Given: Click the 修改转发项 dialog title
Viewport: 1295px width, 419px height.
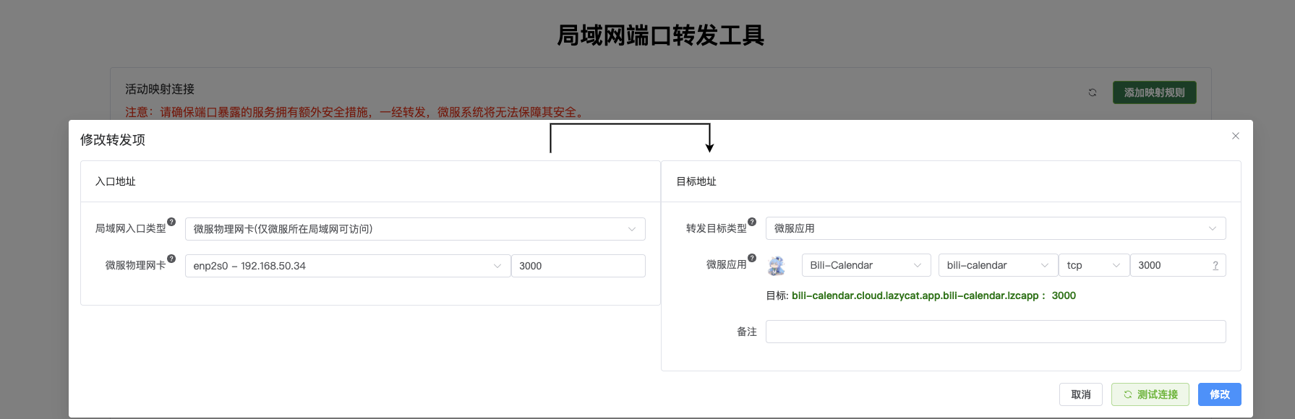Looking at the screenshot, I should [113, 139].
